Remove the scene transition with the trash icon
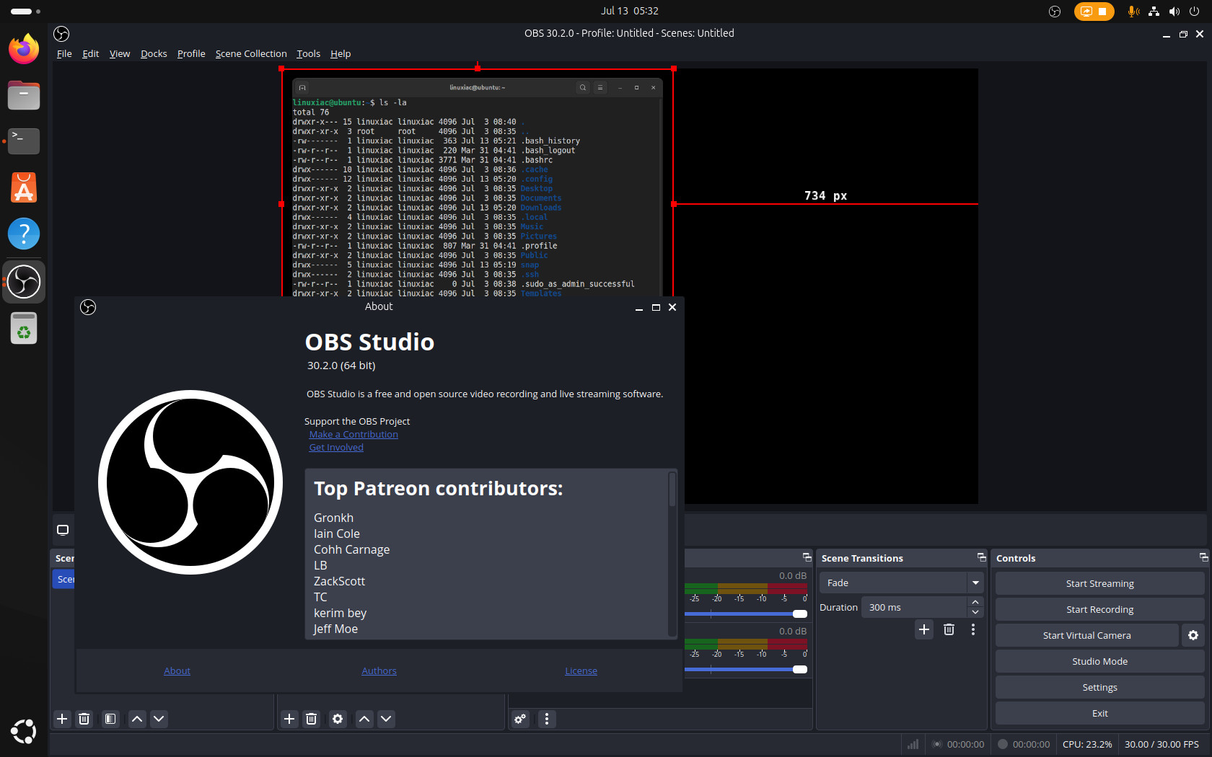 (949, 629)
